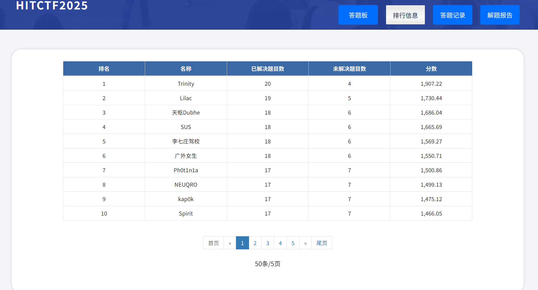Click the 排名 column header
This screenshot has height=290, width=538.
point(104,69)
